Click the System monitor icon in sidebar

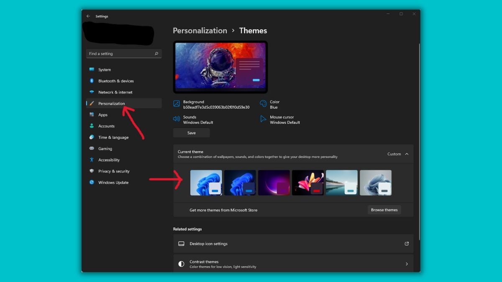pos(92,69)
